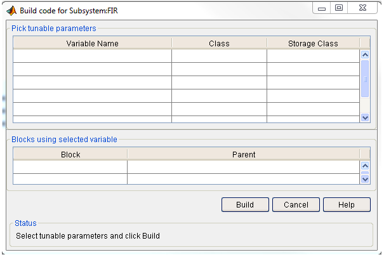This screenshot has height=257, width=384.
Task: Open the first row's Storage Class cell
Action: click(x=313, y=56)
